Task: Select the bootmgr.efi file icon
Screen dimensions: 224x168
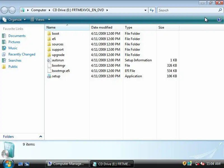Action: [x=49, y=71]
